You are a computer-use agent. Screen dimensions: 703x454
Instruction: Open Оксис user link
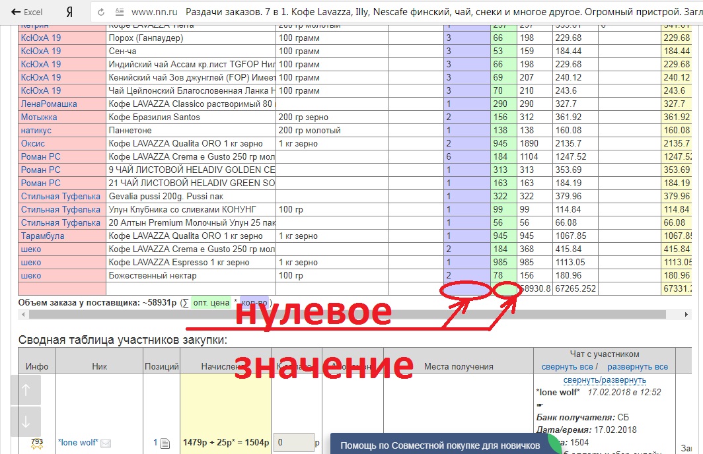tap(33, 144)
